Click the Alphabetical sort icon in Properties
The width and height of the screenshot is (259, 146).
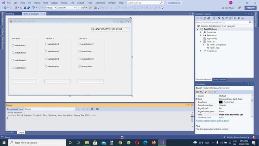point(202,92)
